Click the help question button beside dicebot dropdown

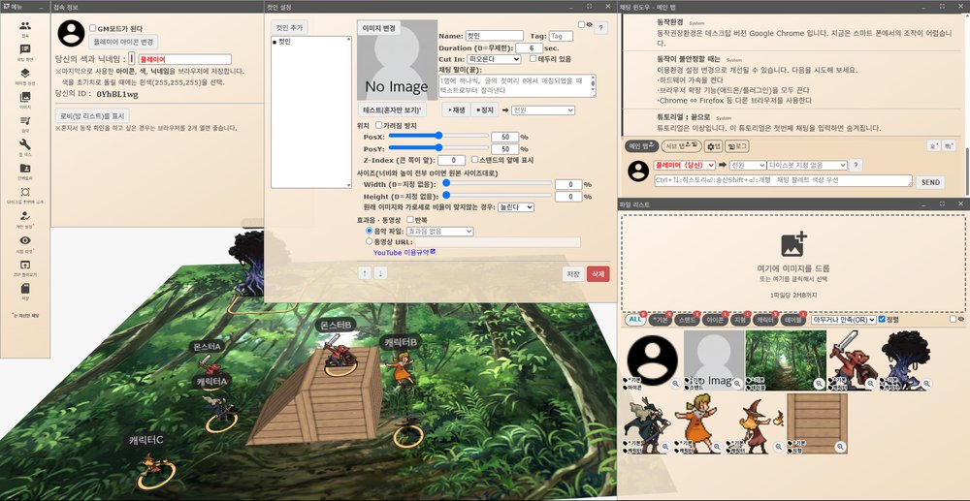tap(856, 165)
